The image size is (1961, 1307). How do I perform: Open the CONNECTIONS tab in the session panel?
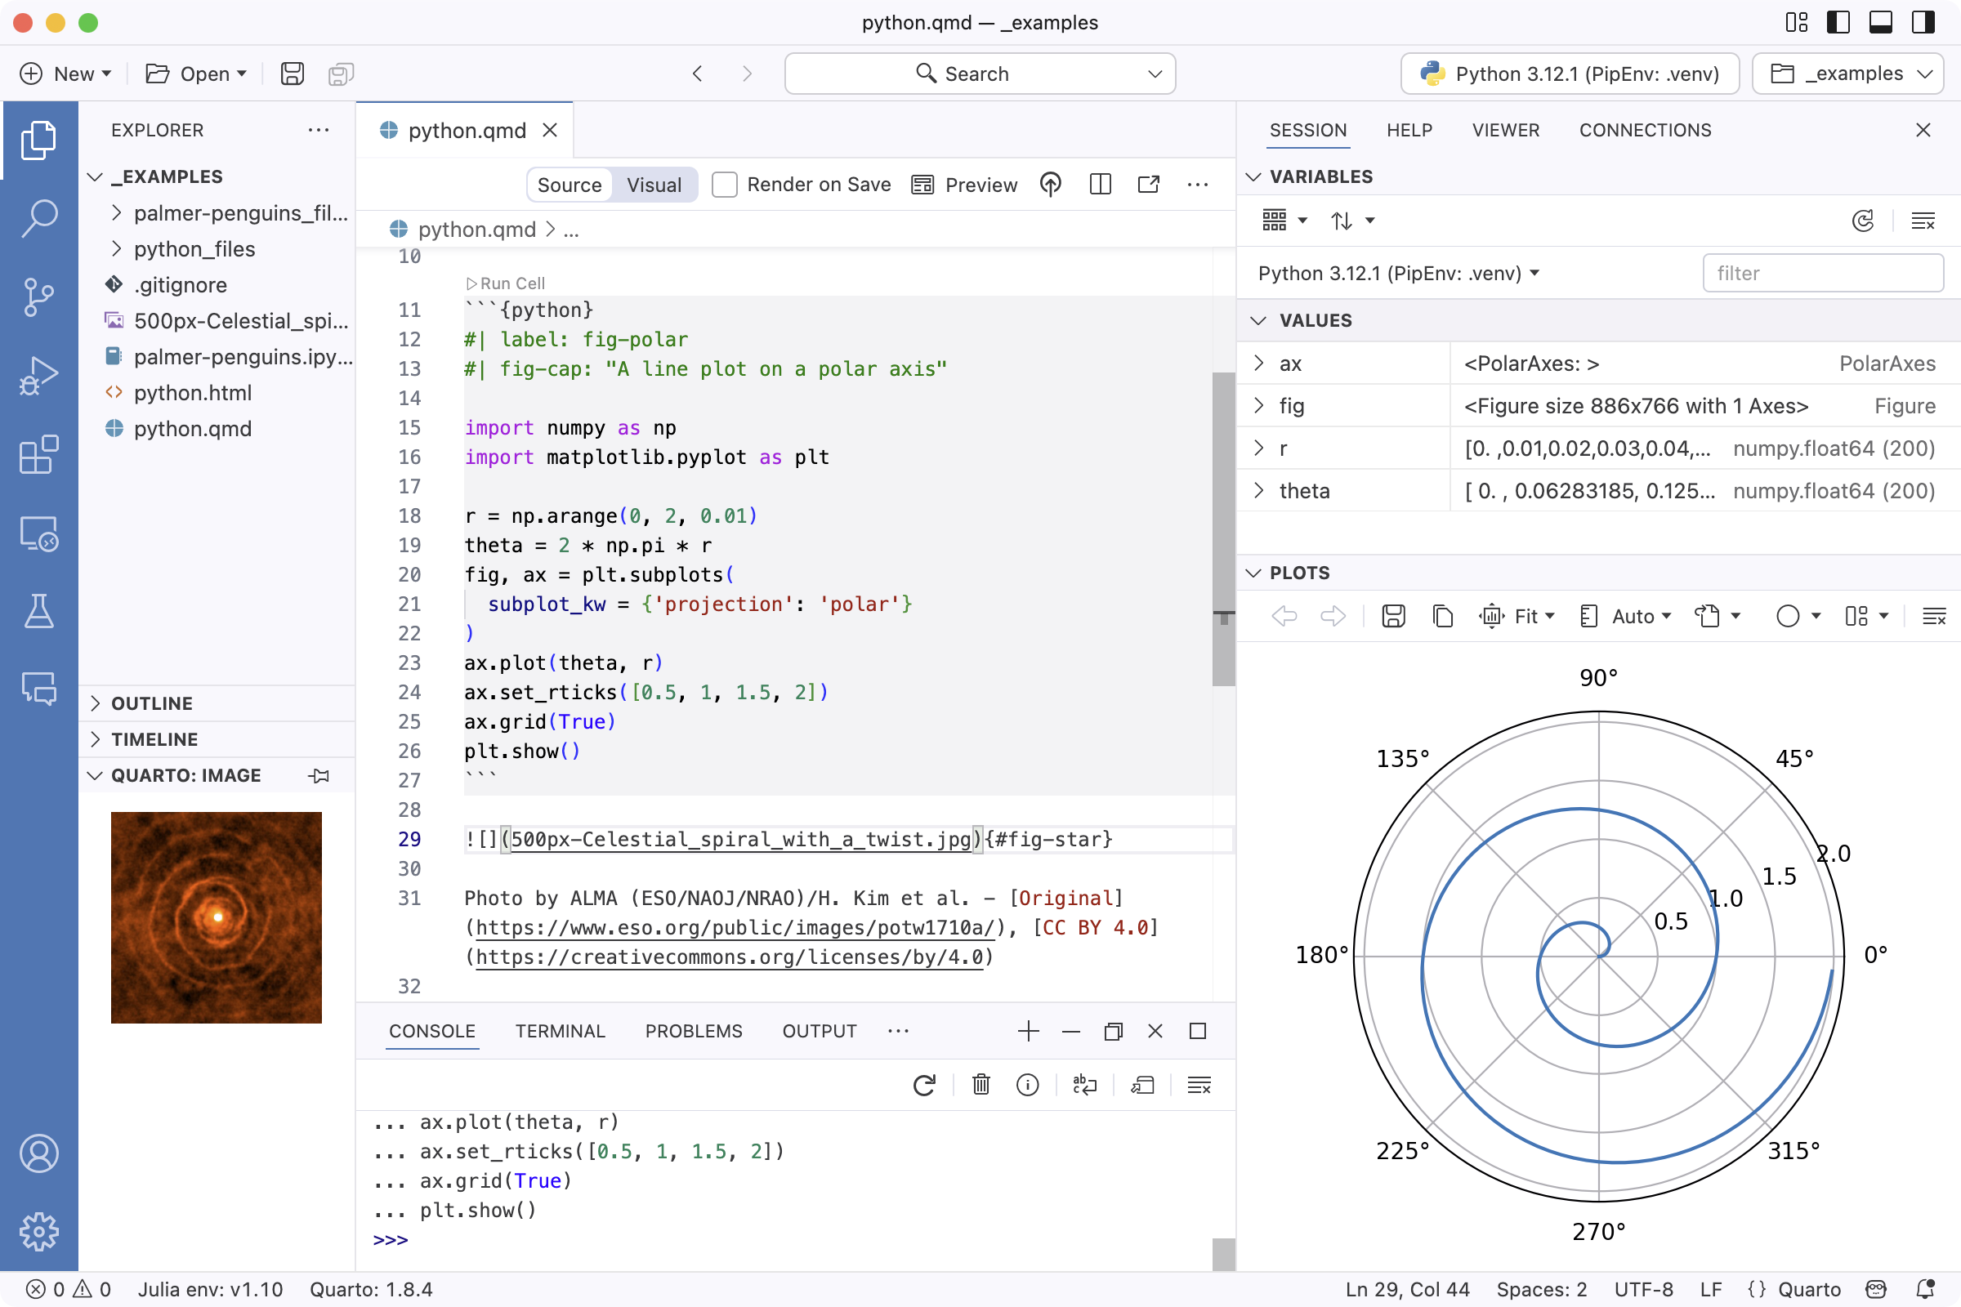coord(1644,130)
